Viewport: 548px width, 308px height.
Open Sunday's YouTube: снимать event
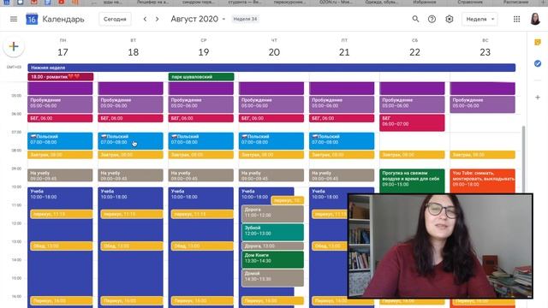tap(482, 181)
